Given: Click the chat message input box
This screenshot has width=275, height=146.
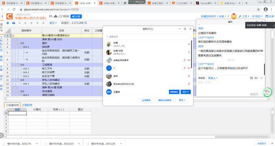Looking at the screenshot, I should (x=230, y=86).
